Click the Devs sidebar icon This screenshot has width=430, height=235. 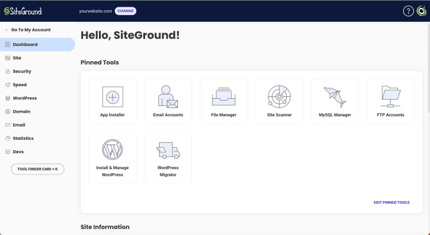[8, 152]
